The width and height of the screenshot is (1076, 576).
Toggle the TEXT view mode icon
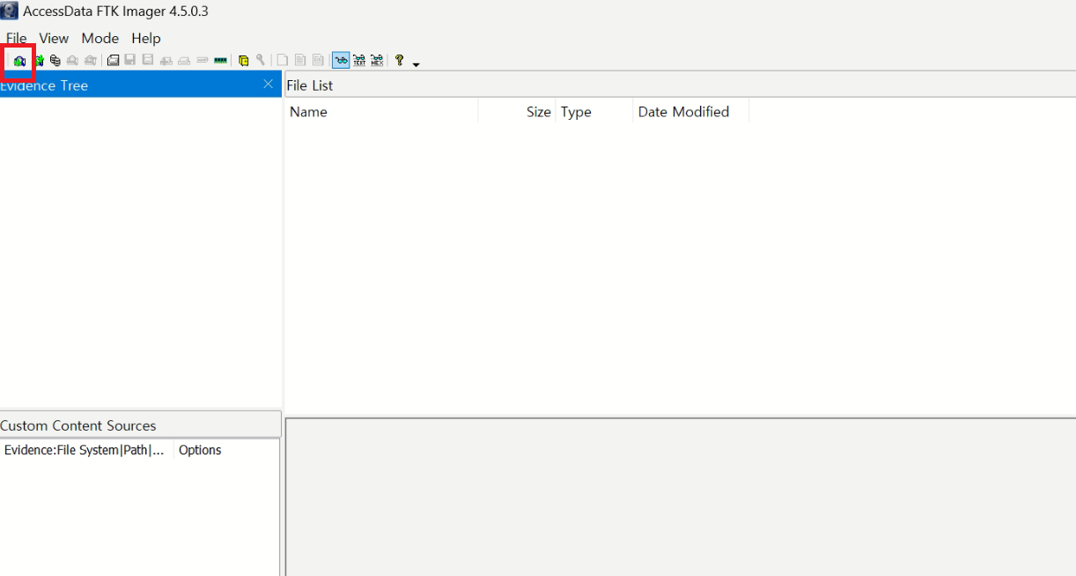[359, 61]
